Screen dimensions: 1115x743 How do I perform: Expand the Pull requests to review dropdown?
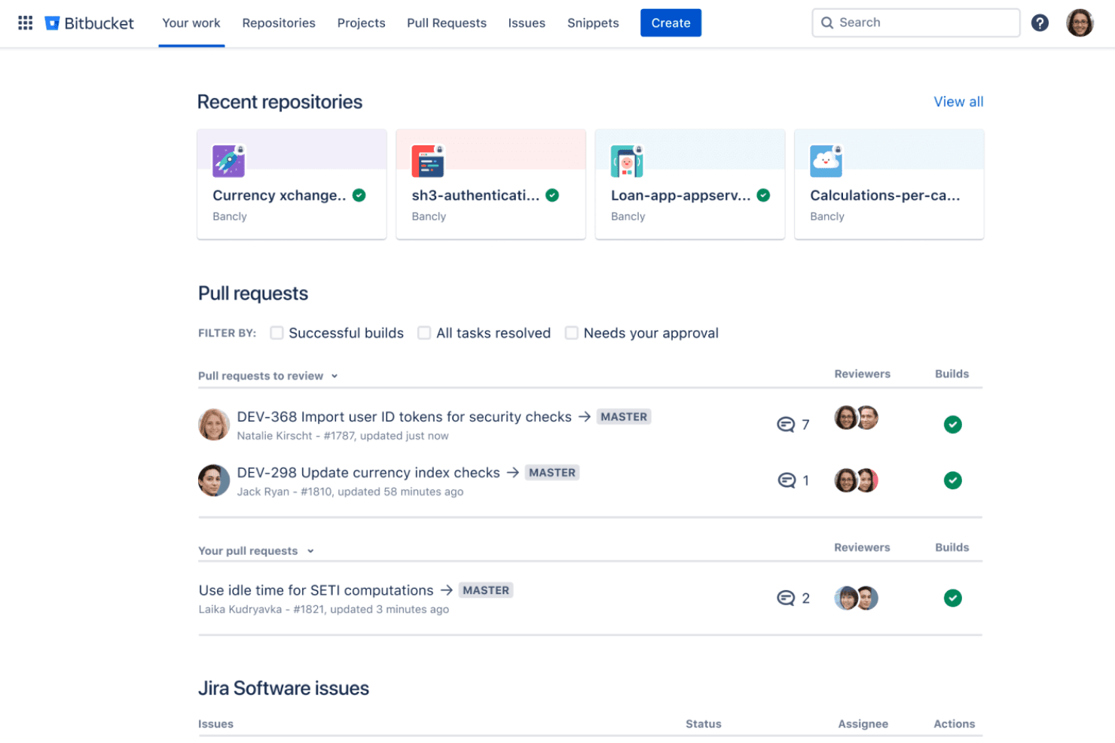[267, 376]
